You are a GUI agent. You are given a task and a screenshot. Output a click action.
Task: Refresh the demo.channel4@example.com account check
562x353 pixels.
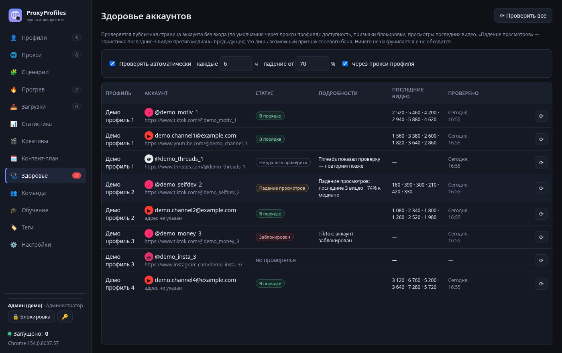[x=541, y=284]
